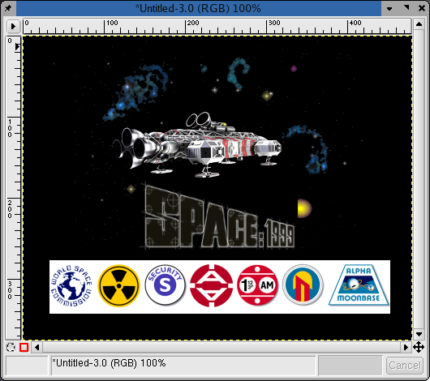
Task: Click the red 1 AM badge
Action: coord(257,285)
